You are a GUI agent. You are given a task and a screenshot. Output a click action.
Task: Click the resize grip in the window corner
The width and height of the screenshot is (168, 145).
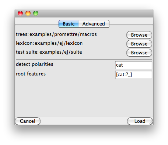pos(151,123)
